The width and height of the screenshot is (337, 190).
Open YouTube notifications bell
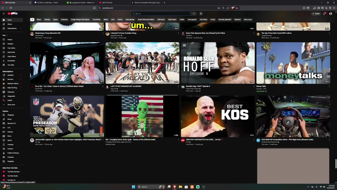(324, 13)
